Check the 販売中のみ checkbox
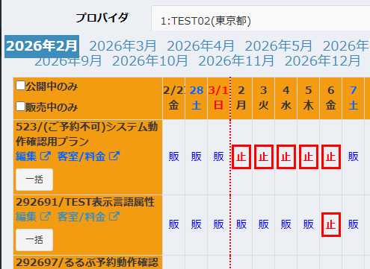 [20, 107]
